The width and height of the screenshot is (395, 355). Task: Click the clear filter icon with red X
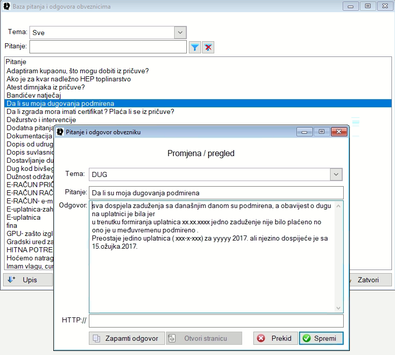pyautogui.click(x=208, y=47)
